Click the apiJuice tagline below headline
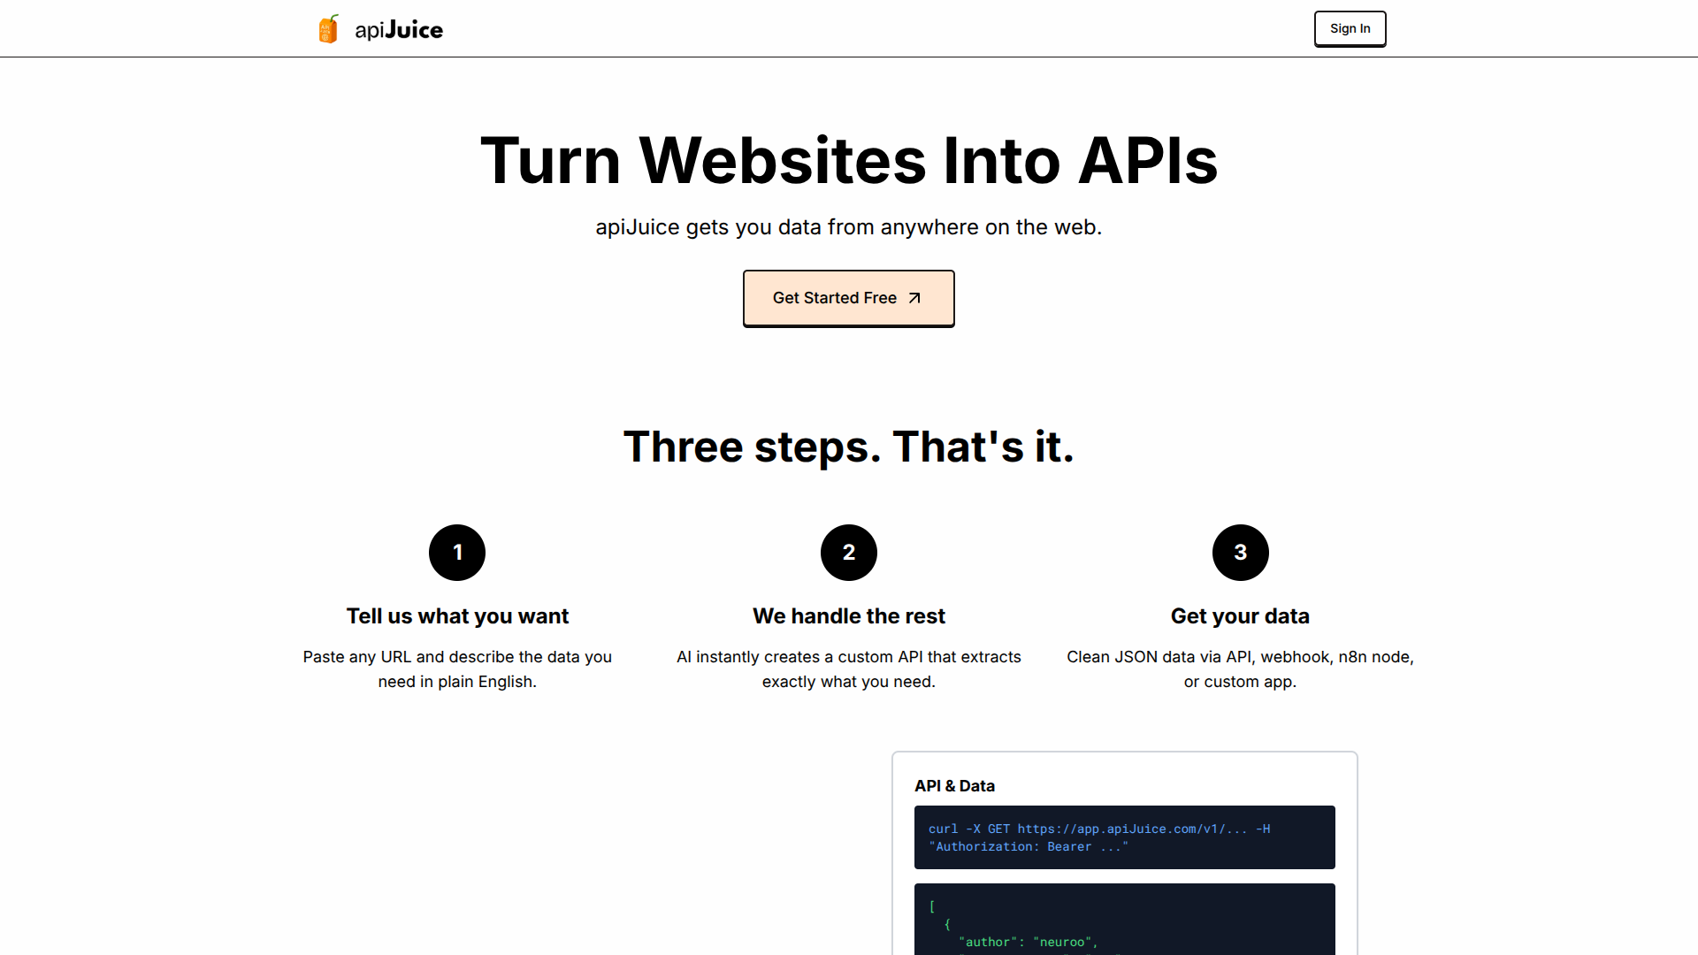 tap(849, 227)
